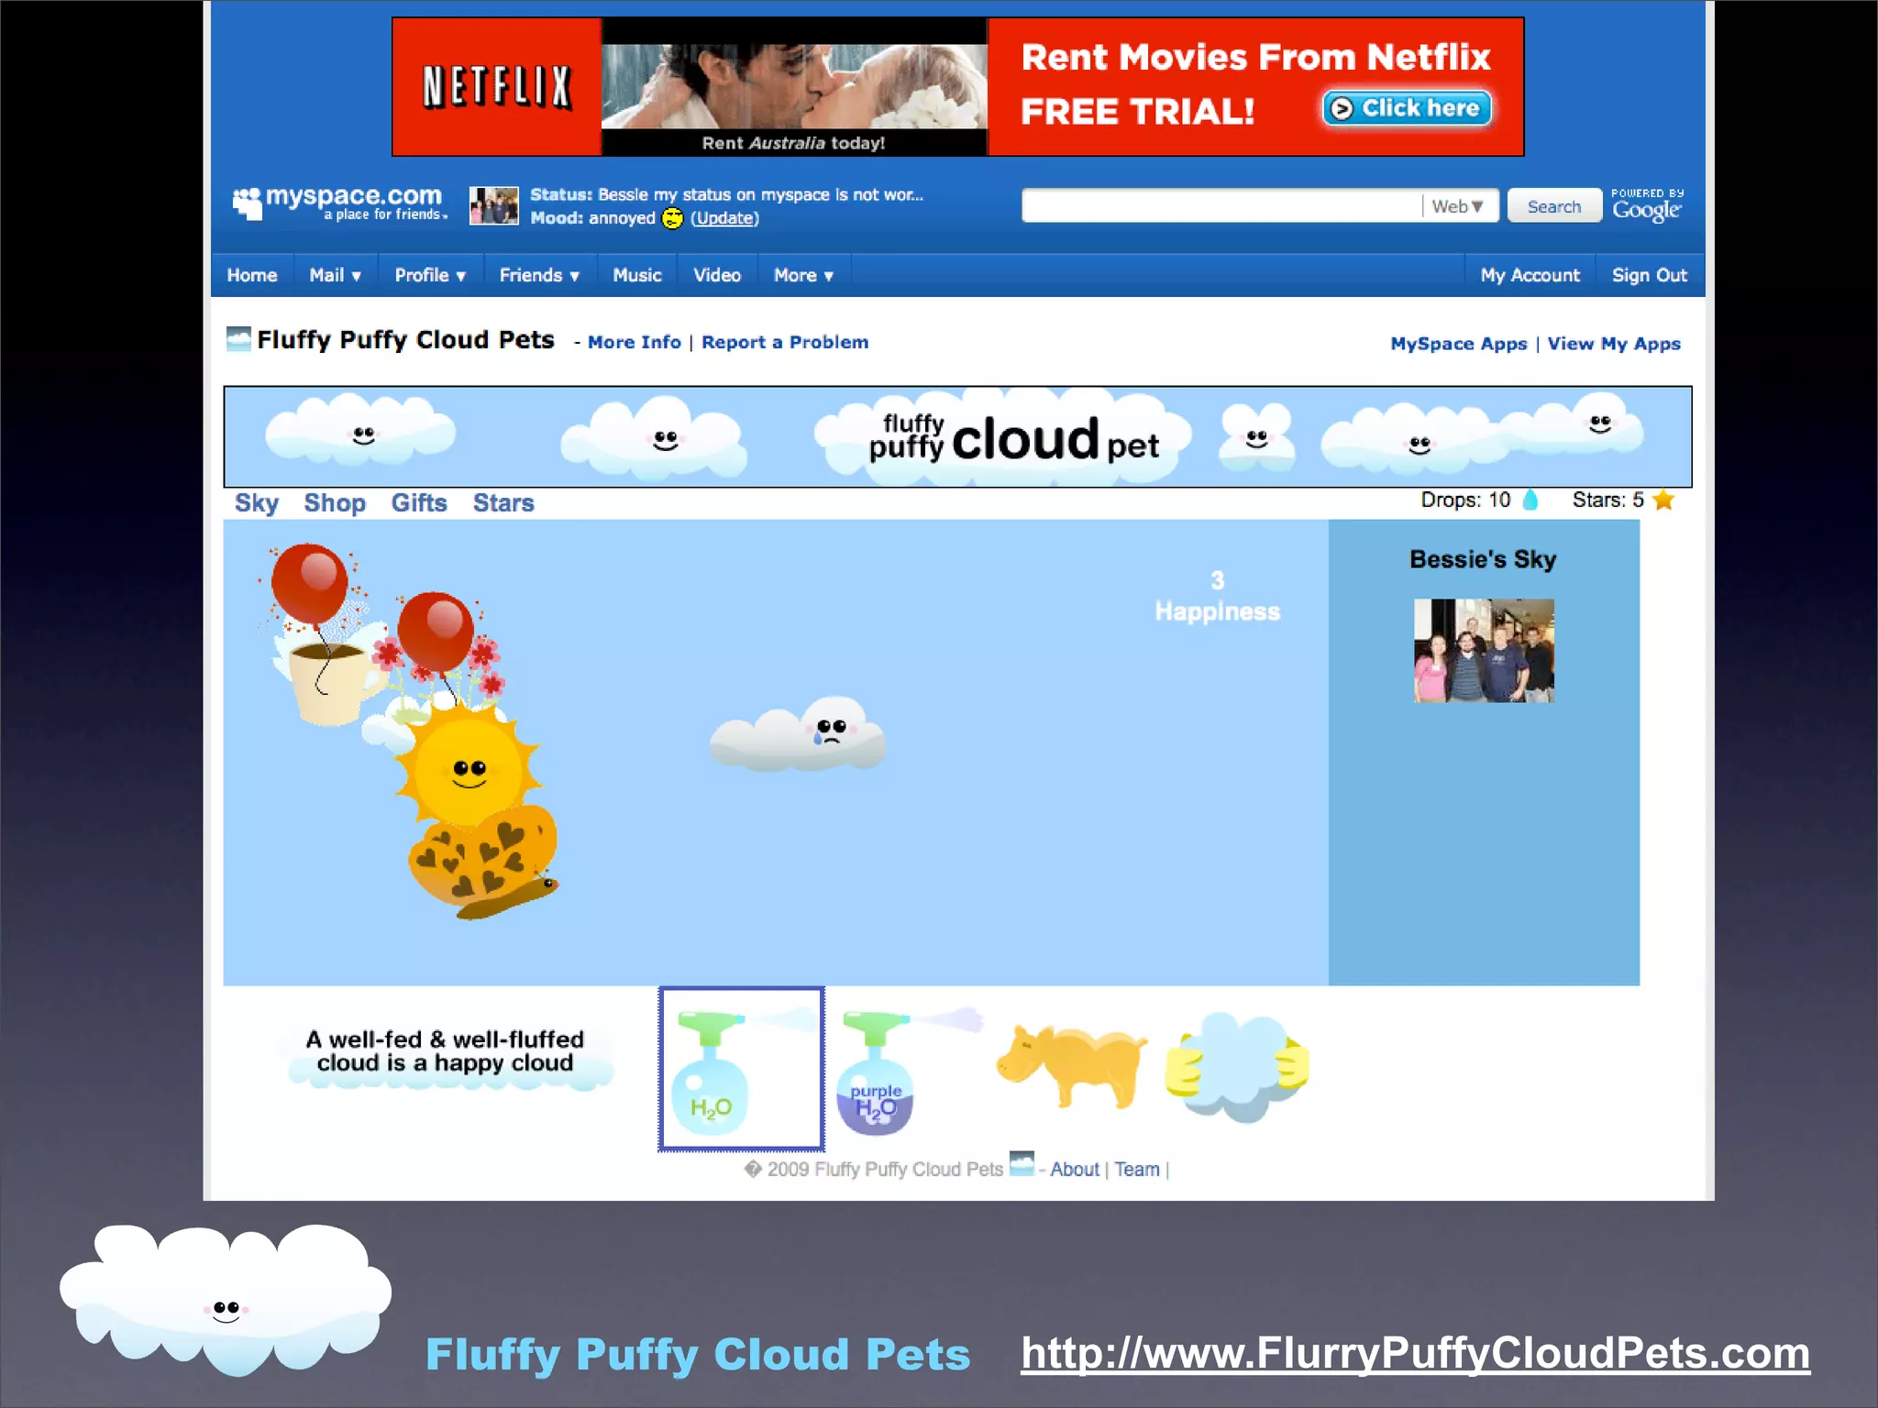Switch to the Gifts tab

(x=419, y=503)
